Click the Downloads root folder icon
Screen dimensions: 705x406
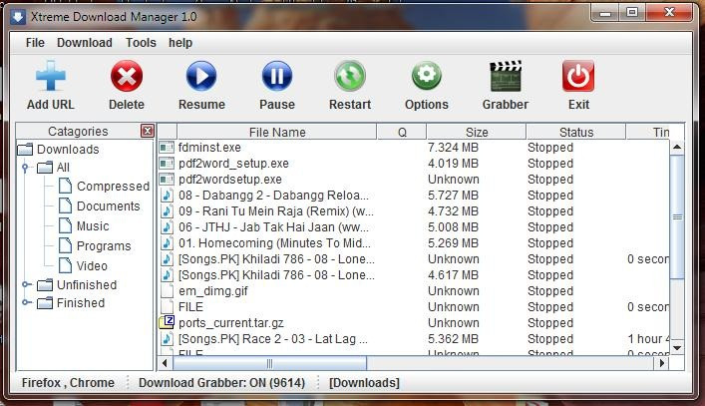click(x=25, y=149)
